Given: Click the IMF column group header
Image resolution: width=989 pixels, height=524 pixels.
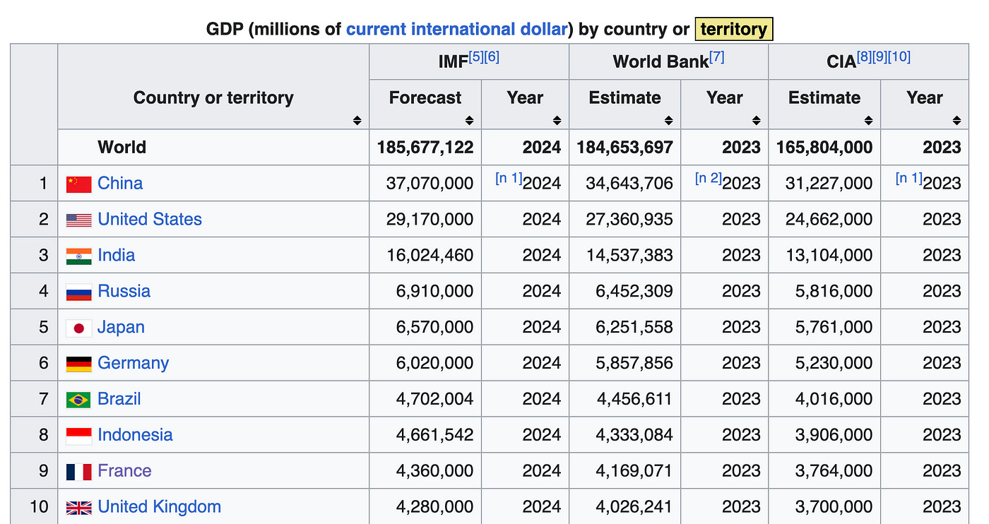Looking at the screenshot, I should point(469,61).
